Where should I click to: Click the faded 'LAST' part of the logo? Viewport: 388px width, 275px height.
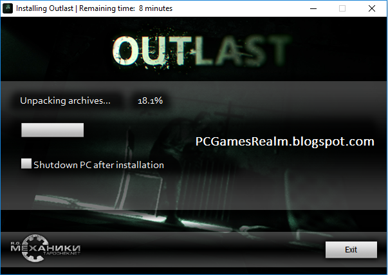pyautogui.click(x=243, y=51)
